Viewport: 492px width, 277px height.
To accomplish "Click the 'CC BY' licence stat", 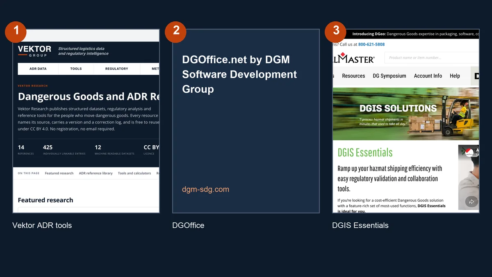I will pyautogui.click(x=151, y=149).
